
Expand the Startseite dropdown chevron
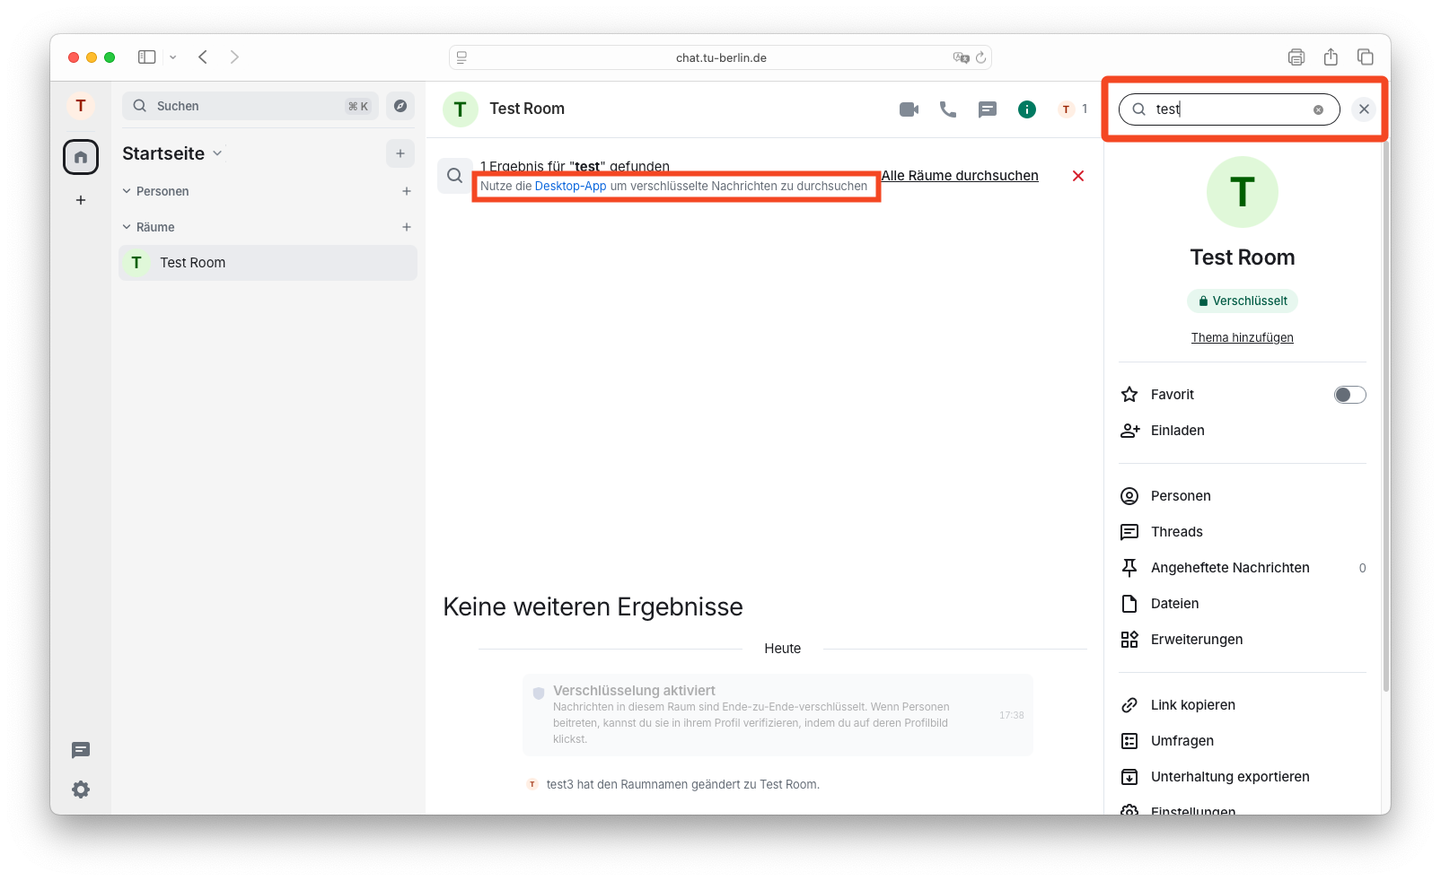(x=217, y=153)
